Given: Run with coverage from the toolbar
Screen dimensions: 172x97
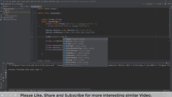Looking at the screenshot, I should (x=160, y=4).
